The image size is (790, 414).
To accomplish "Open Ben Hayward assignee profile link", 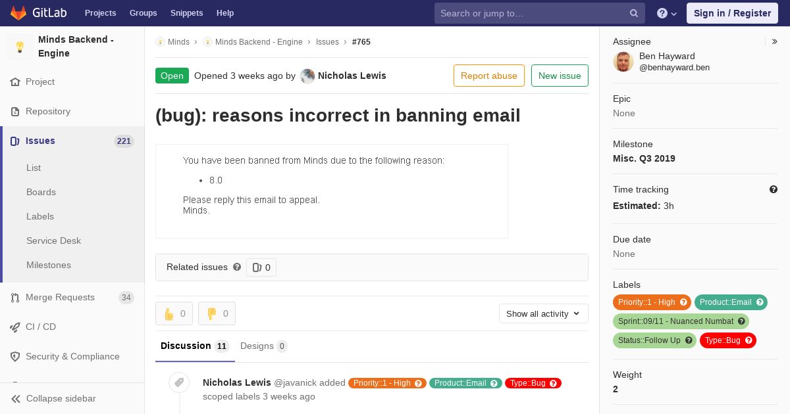I will [667, 57].
